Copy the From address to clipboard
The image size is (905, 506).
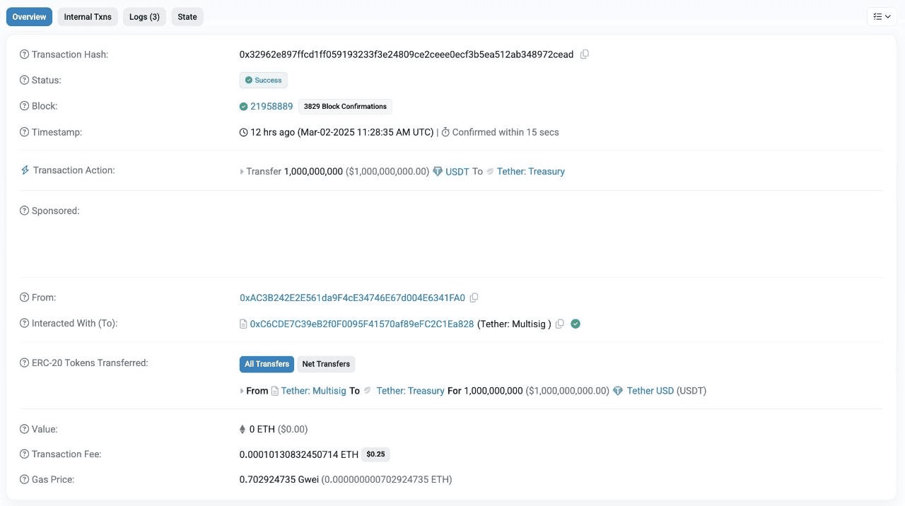pyautogui.click(x=474, y=298)
